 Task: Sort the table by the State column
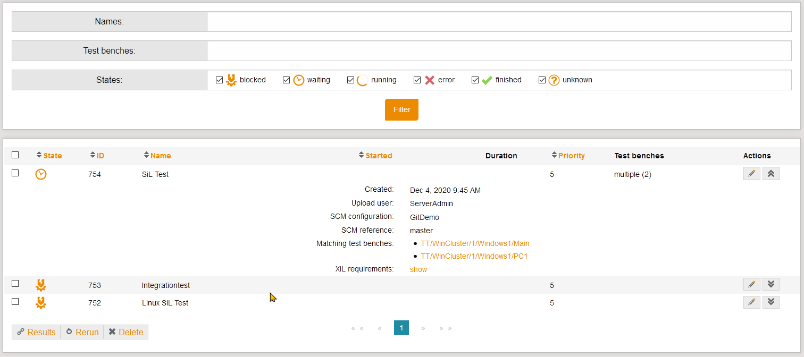(x=52, y=156)
